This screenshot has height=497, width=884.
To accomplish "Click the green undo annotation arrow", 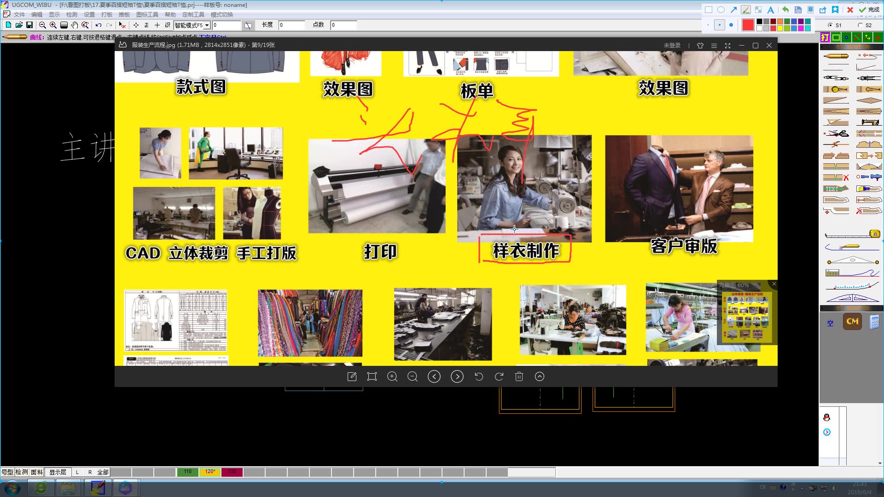I will click(x=785, y=10).
